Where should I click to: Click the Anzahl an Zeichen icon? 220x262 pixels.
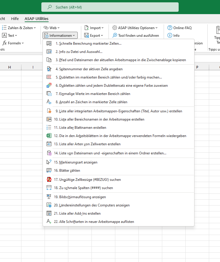49,102
